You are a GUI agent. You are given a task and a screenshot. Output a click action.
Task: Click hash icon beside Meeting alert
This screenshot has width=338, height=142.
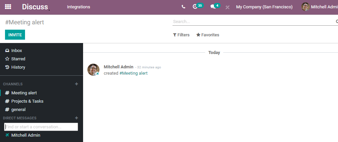click(x=7, y=93)
